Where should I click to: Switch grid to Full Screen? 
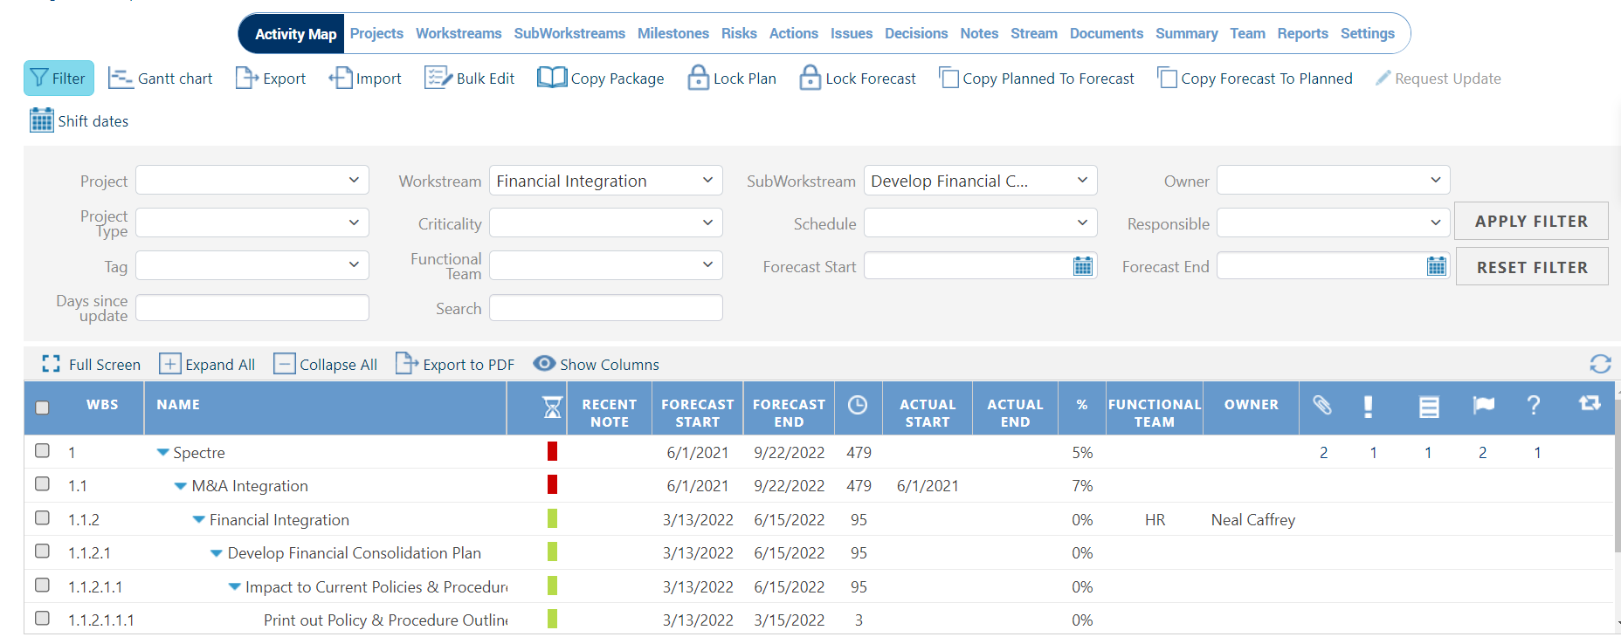(91, 365)
